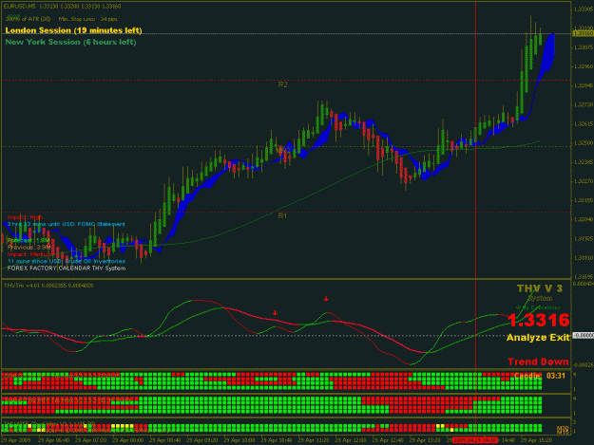Screen dimensions: 594x445
Task: Click the 'Forecast: 1.9M' news value
Action: tap(29, 240)
